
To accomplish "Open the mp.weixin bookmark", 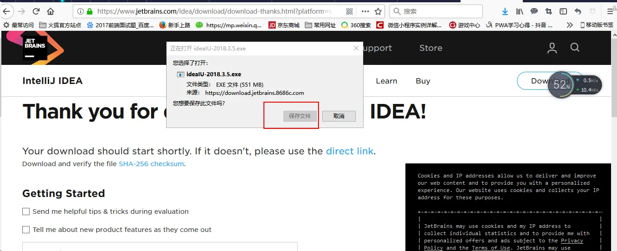I will pyautogui.click(x=229, y=25).
